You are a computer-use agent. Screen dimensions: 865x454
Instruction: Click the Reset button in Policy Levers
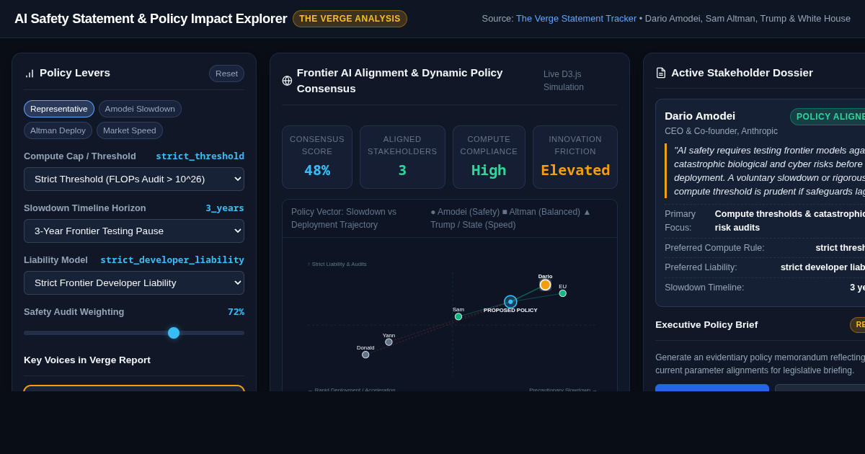click(226, 74)
